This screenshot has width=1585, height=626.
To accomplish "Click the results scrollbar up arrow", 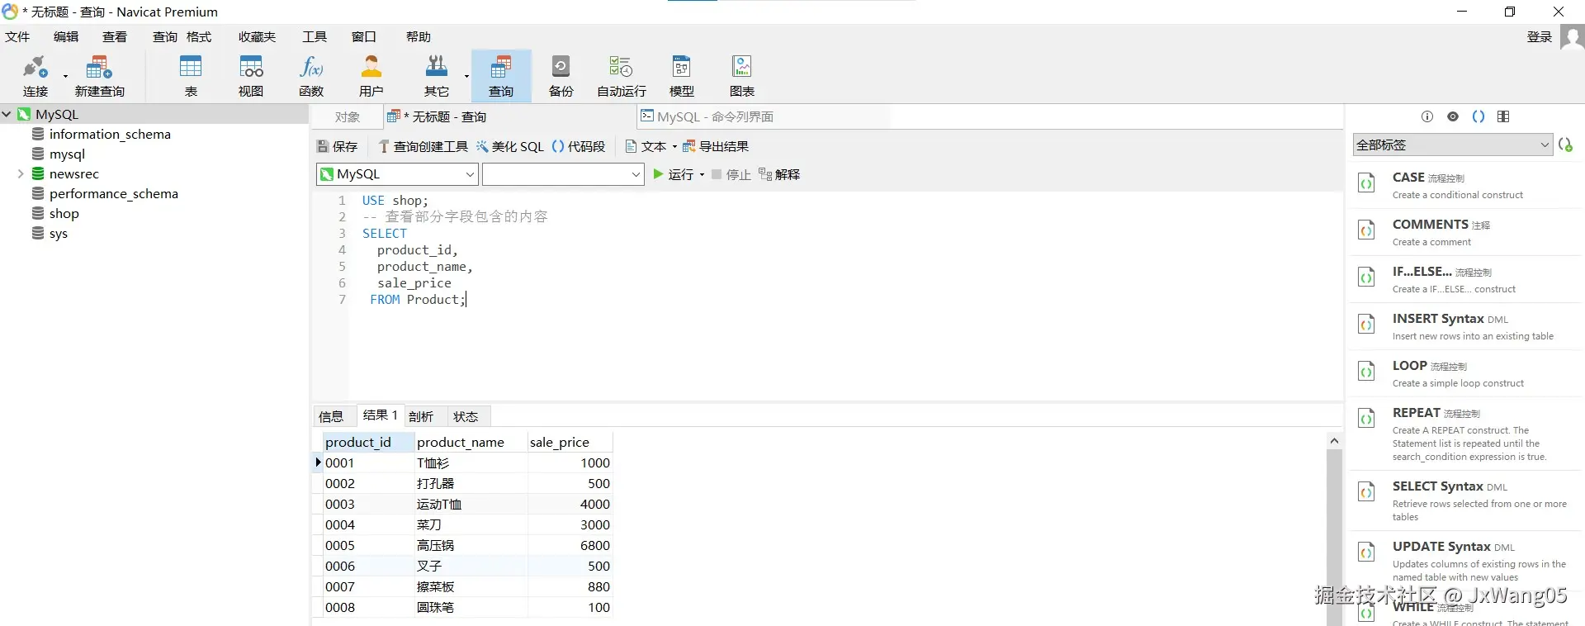I will 1334,441.
